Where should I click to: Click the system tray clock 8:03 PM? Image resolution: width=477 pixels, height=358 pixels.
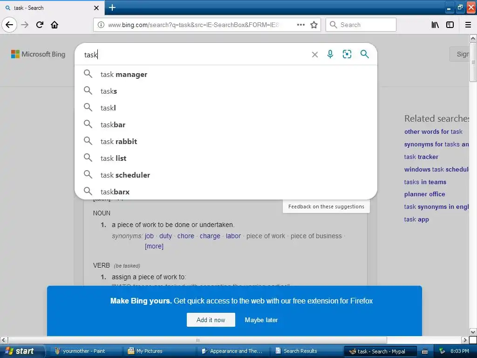pyautogui.click(x=459, y=351)
